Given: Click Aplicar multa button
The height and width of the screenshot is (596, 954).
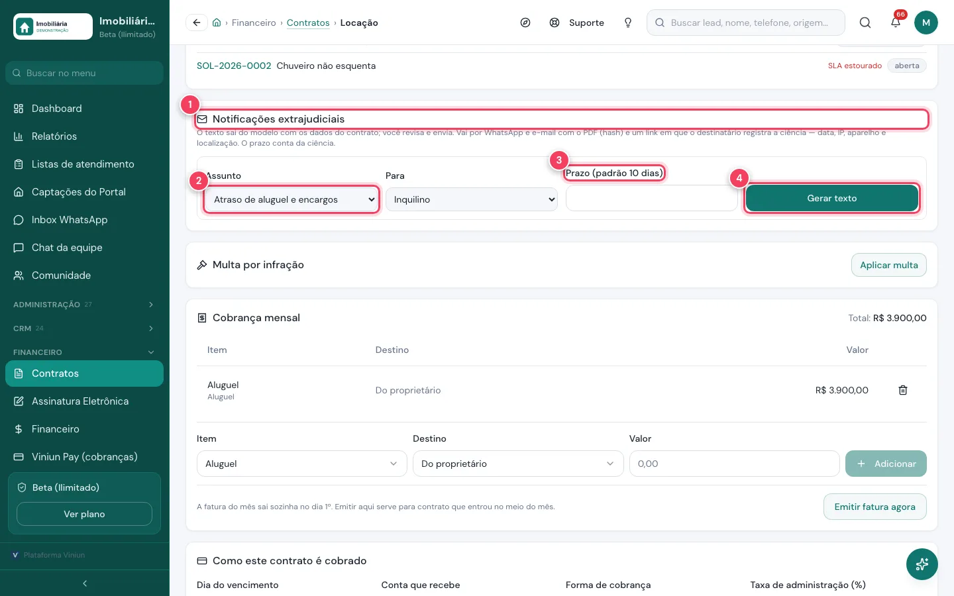Looking at the screenshot, I should pyautogui.click(x=889, y=265).
